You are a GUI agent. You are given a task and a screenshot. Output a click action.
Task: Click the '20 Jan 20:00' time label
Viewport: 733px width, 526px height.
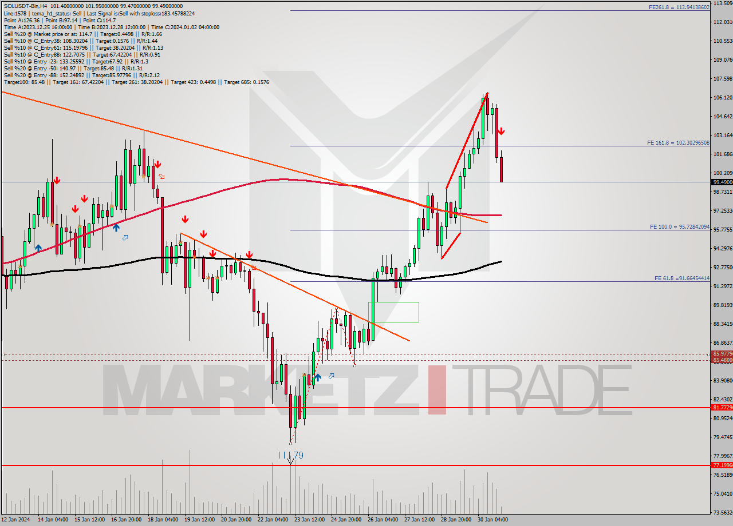235,520
